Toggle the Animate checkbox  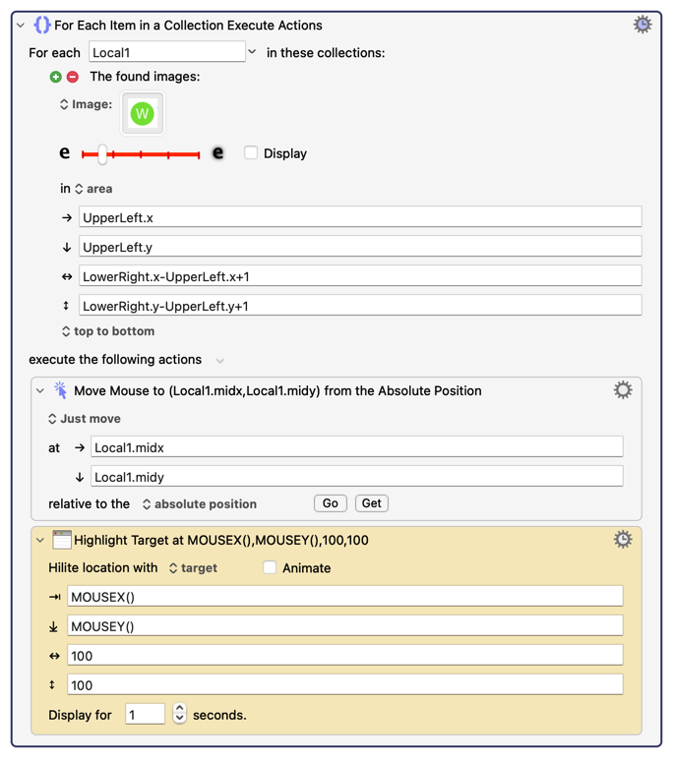pos(270,568)
